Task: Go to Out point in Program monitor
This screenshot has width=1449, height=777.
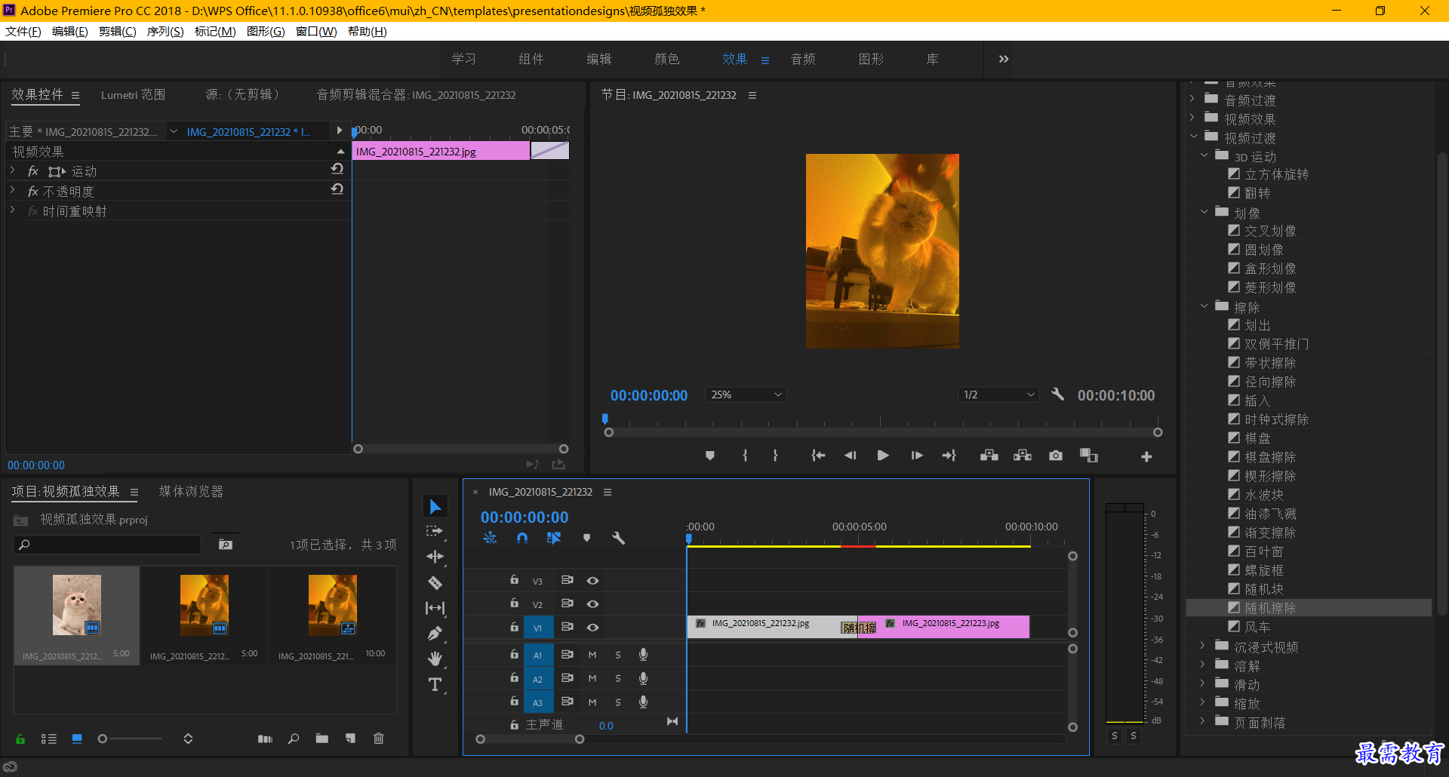Action: [x=949, y=456]
